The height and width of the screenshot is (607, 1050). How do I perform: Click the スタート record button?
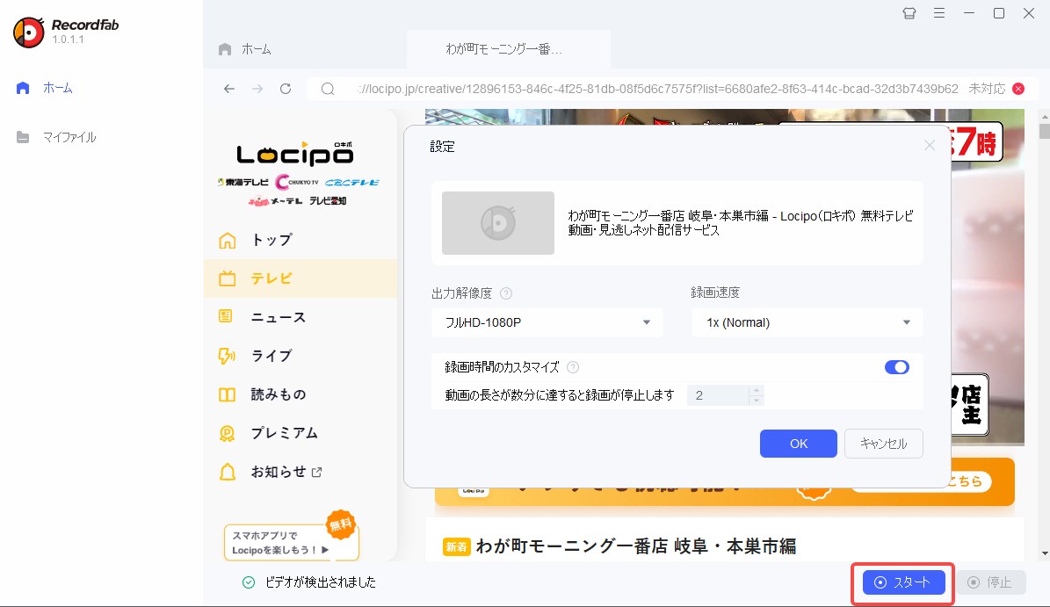coord(903,582)
